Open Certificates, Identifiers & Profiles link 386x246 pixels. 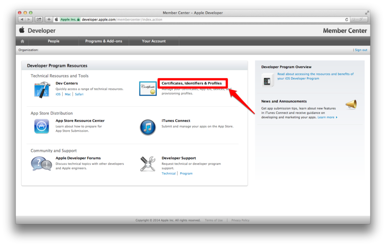coord(192,83)
